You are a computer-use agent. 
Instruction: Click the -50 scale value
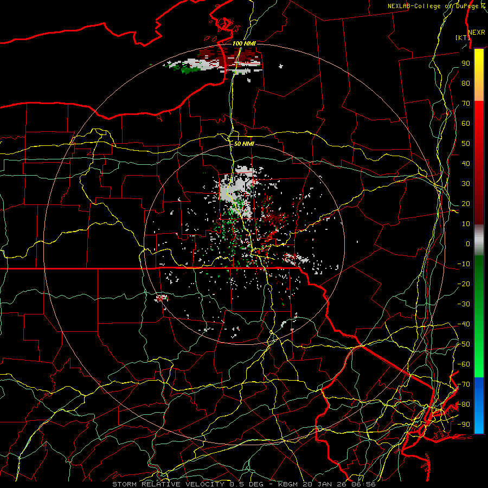pos(464,344)
